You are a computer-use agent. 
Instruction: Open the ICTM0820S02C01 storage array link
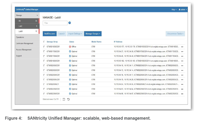pyautogui.click(x=53, y=65)
